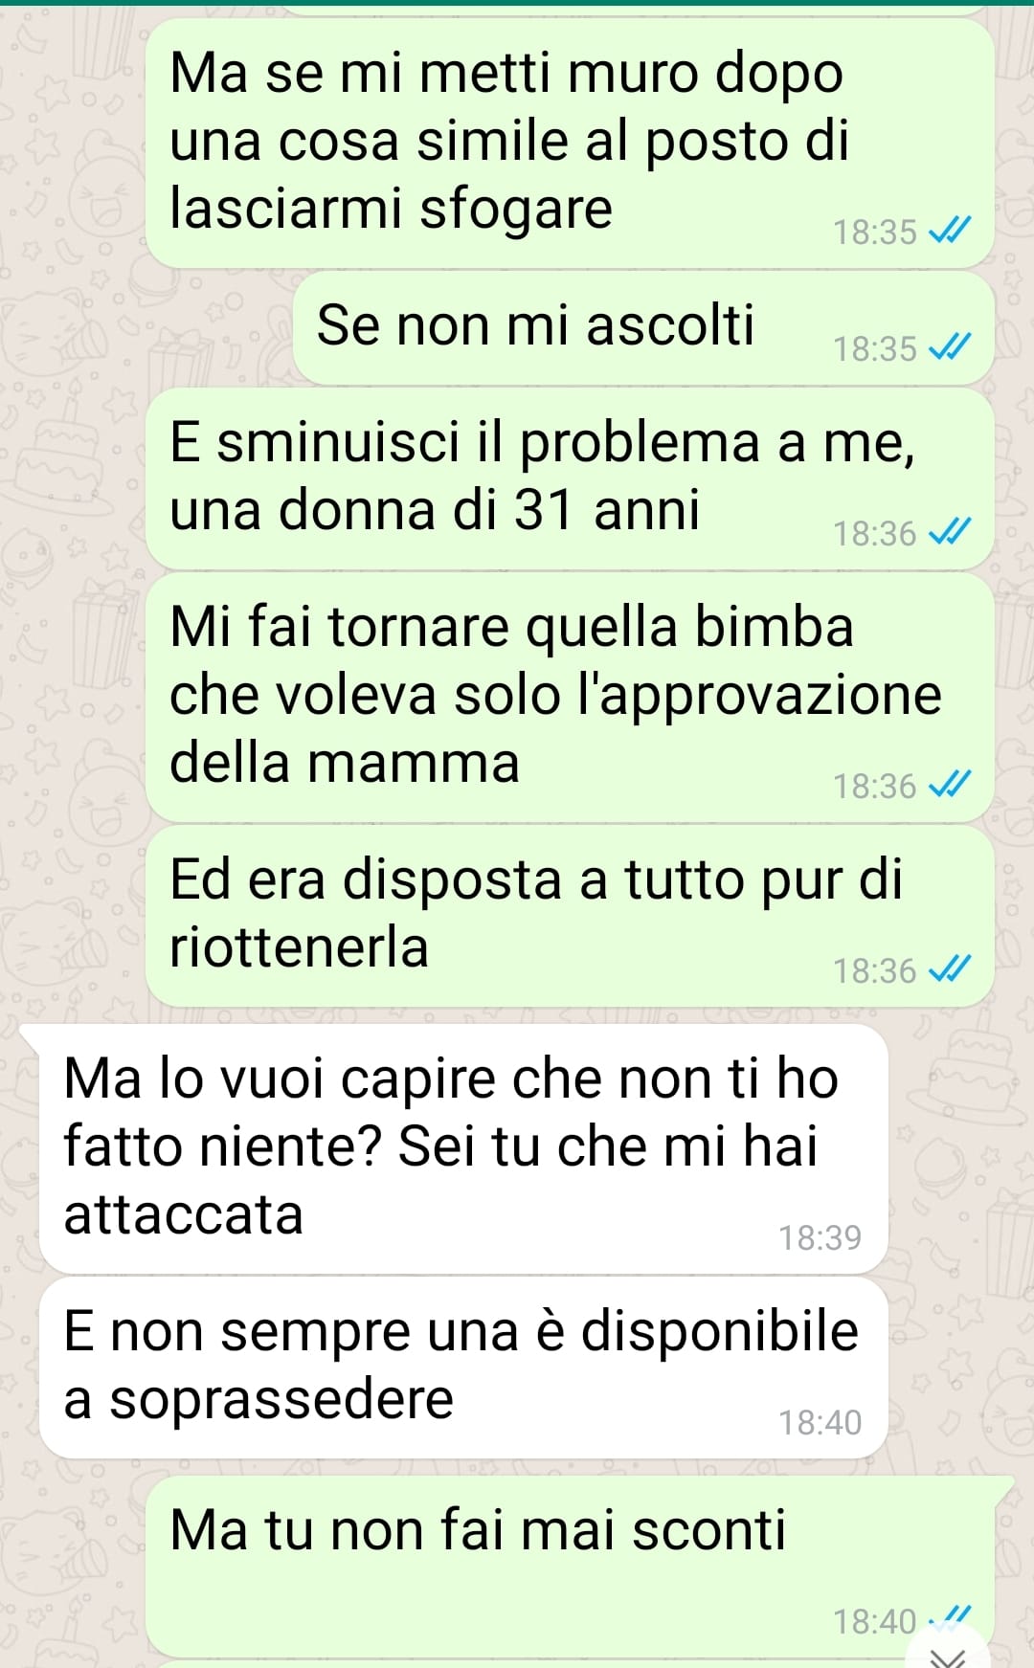This screenshot has width=1034, height=1668.
Task: Select received message "Ma lo vuoi capire"
Action: coord(463,1148)
